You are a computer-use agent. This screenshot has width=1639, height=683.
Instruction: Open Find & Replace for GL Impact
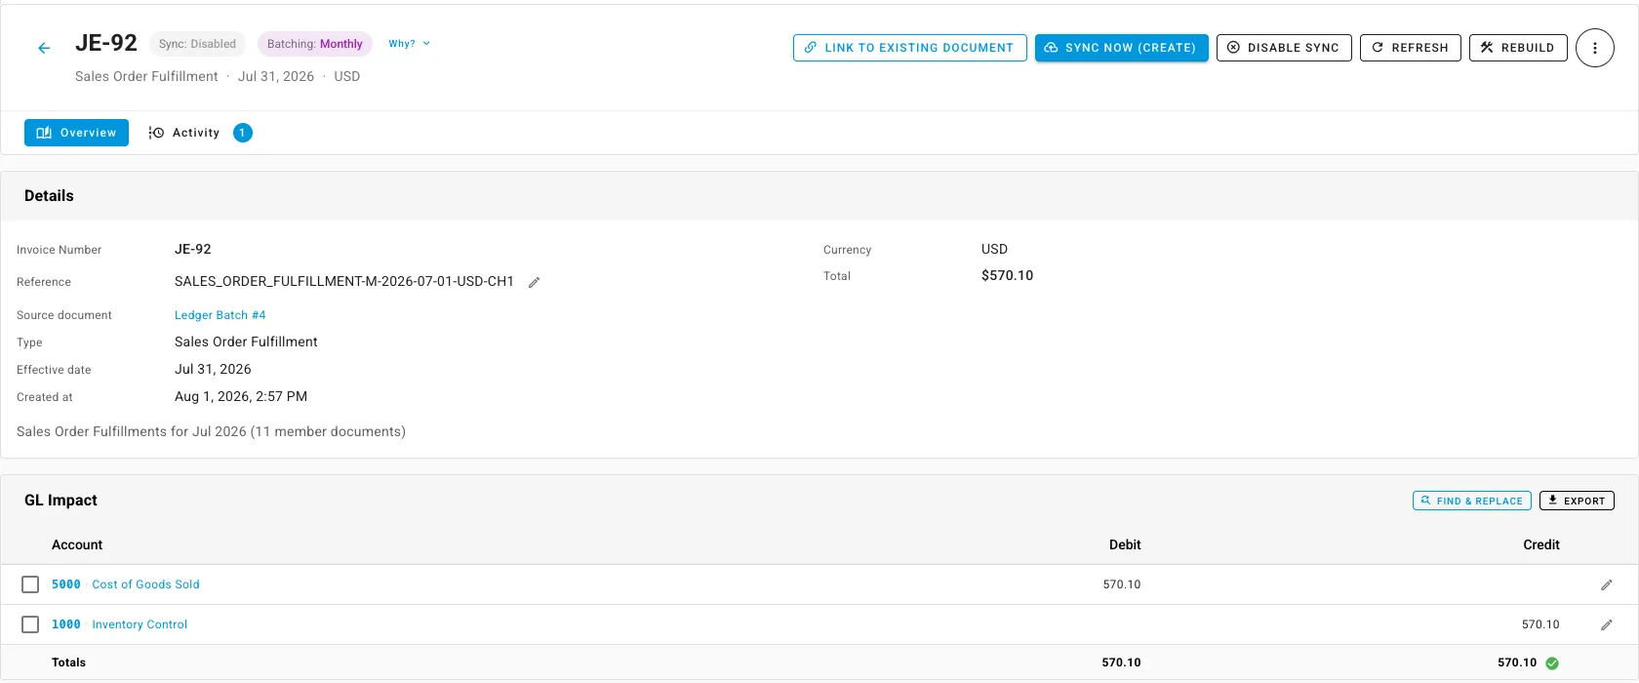[1471, 501]
